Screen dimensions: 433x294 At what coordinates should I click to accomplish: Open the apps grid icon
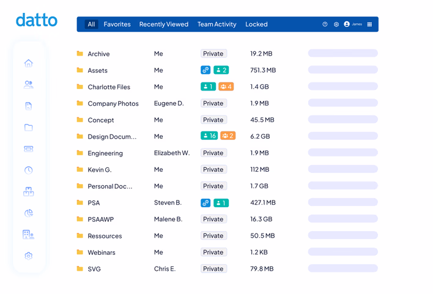[x=369, y=24]
